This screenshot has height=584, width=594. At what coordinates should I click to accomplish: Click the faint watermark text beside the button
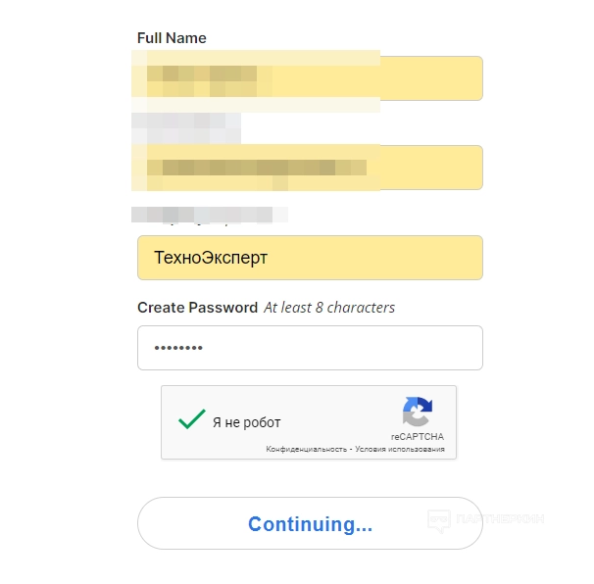(x=500, y=518)
